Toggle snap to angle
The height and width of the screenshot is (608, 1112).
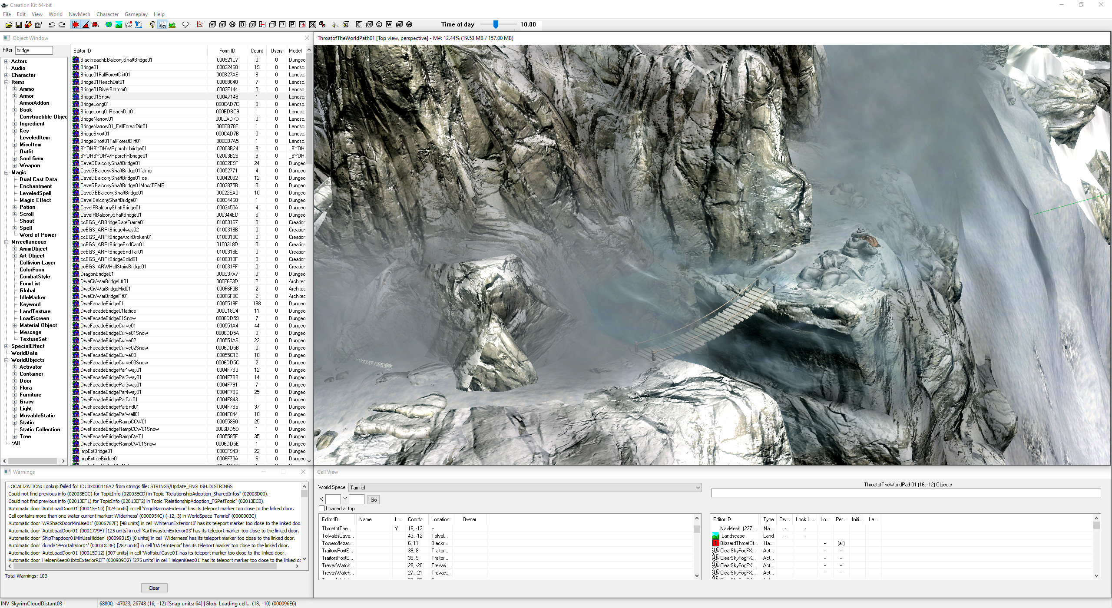coord(86,25)
